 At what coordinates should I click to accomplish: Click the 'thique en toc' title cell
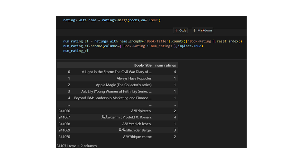137,137
